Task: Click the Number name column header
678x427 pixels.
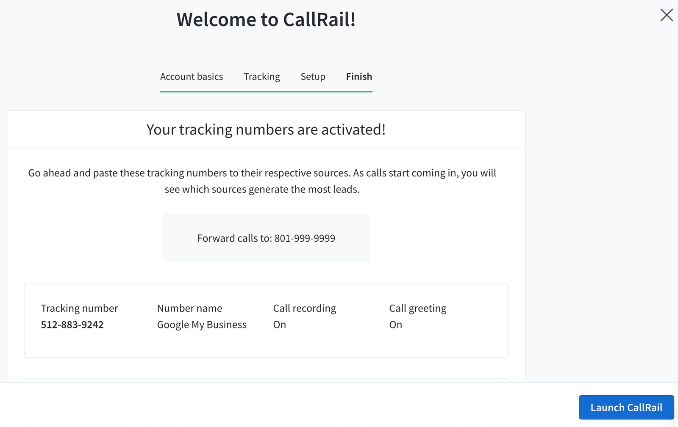Action: pyautogui.click(x=189, y=308)
